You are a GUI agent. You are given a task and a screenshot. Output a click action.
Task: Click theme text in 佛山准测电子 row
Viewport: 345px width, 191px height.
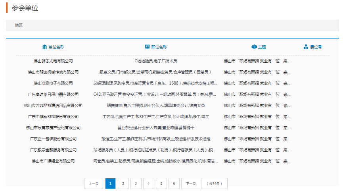point(257,83)
